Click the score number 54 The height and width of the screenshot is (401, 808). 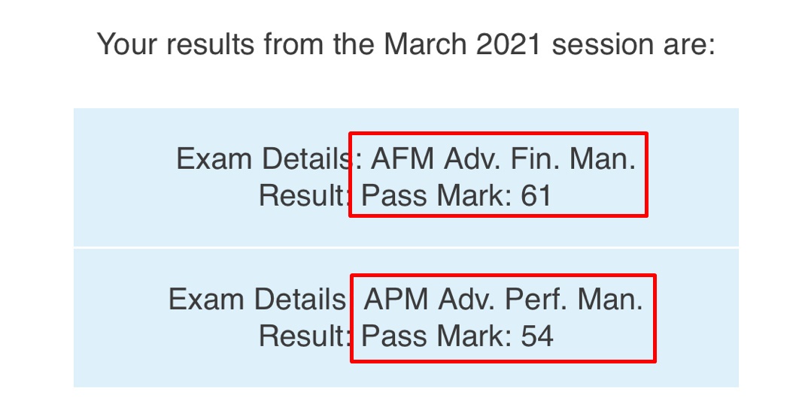(537, 336)
